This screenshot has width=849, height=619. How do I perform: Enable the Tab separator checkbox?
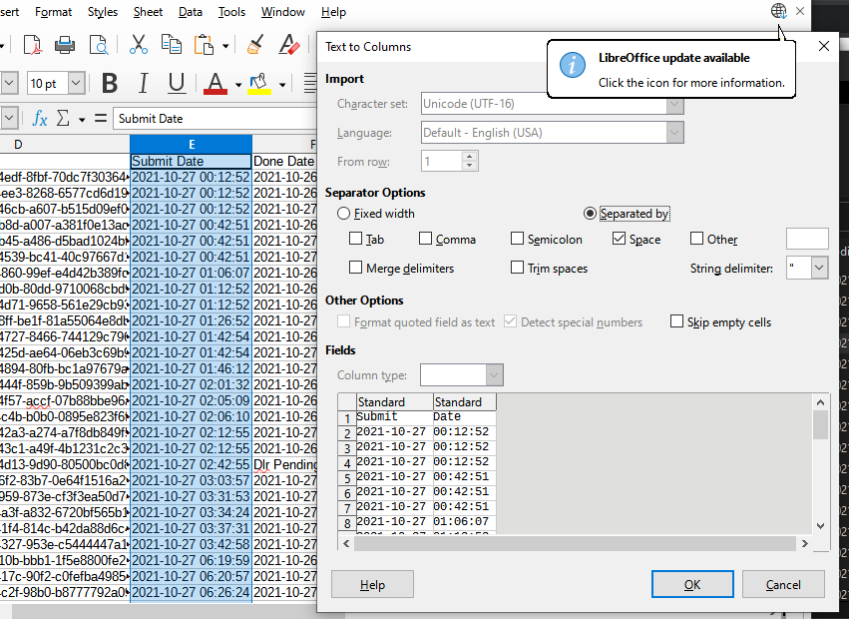356,239
